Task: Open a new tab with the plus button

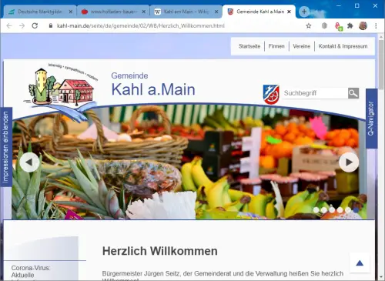Action: (304, 12)
